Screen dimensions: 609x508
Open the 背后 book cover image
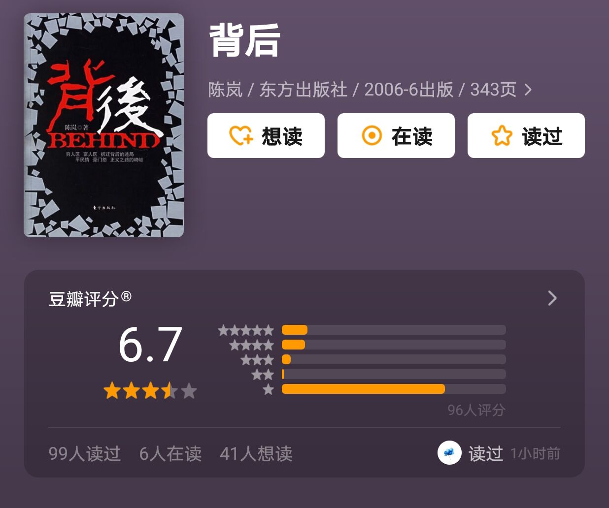(104, 125)
